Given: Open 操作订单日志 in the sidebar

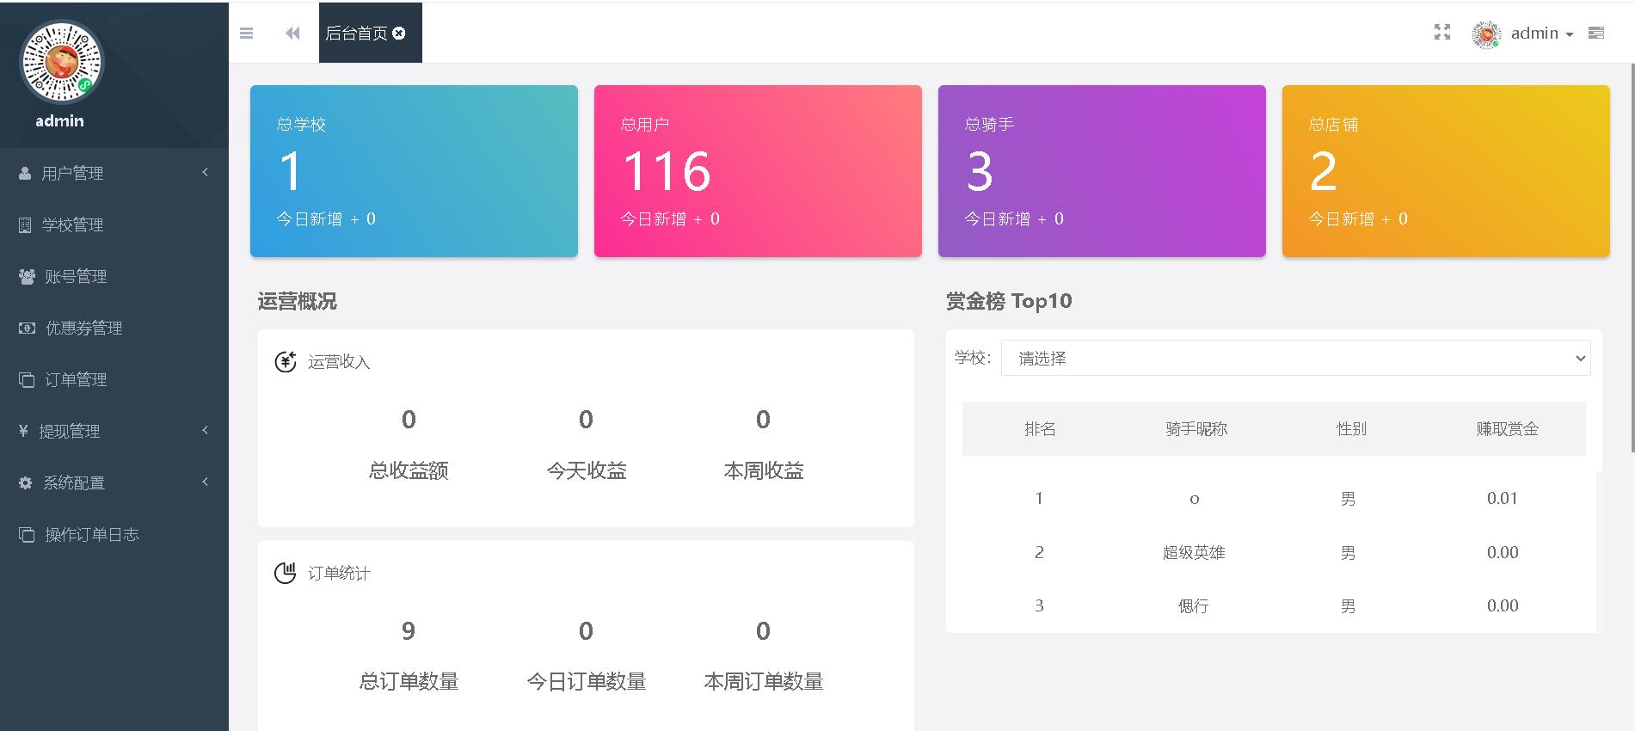Looking at the screenshot, I should pos(91,534).
